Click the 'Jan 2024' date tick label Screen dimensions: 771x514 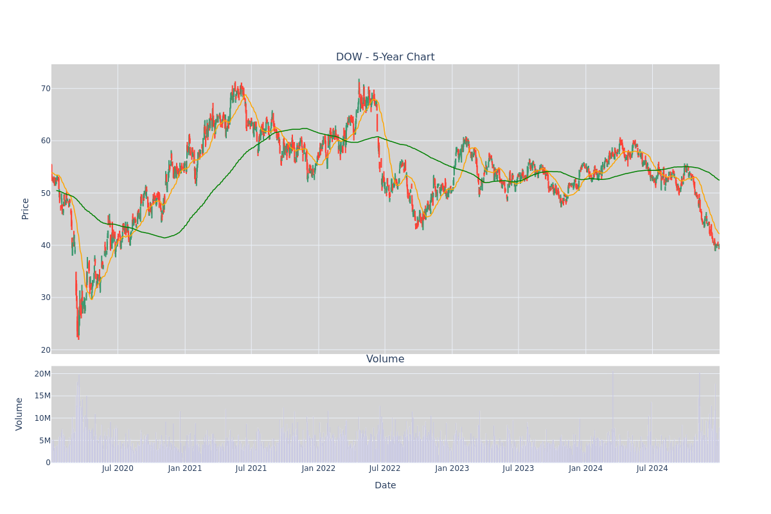pos(586,468)
